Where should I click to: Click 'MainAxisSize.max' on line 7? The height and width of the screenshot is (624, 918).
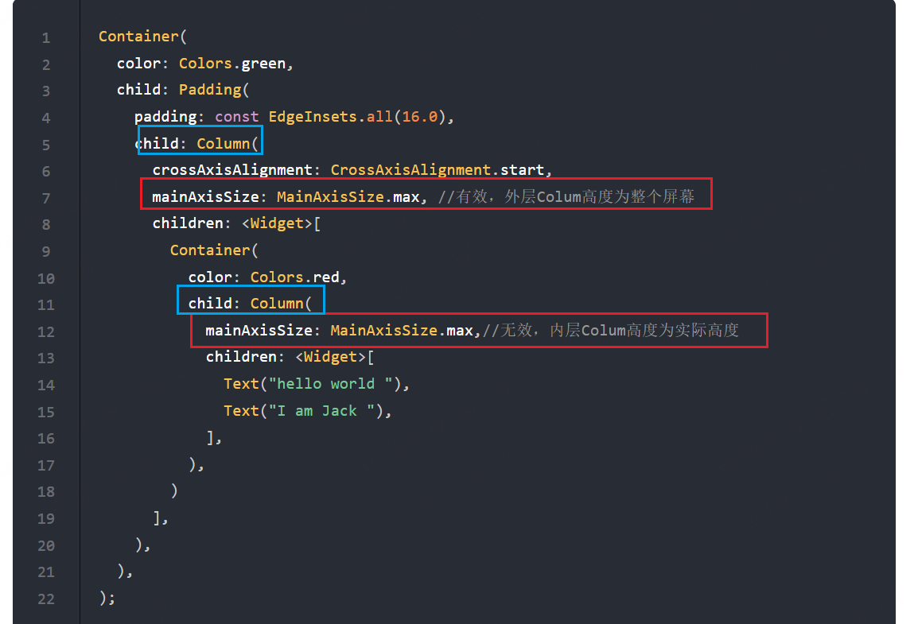click(348, 197)
